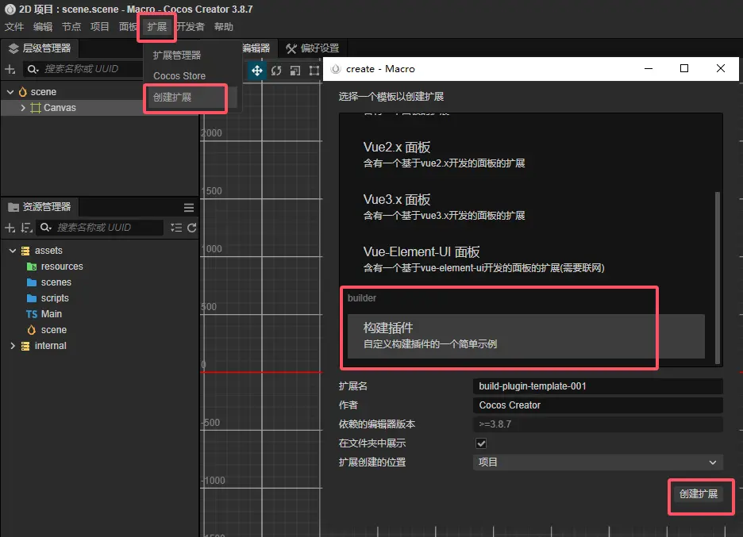Select the internal folder row

click(x=50, y=346)
